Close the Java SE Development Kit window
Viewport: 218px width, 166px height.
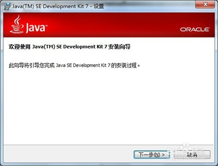tap(205, 4)
